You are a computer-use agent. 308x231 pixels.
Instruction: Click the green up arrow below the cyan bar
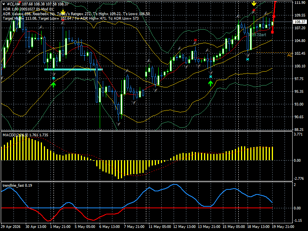54,85
